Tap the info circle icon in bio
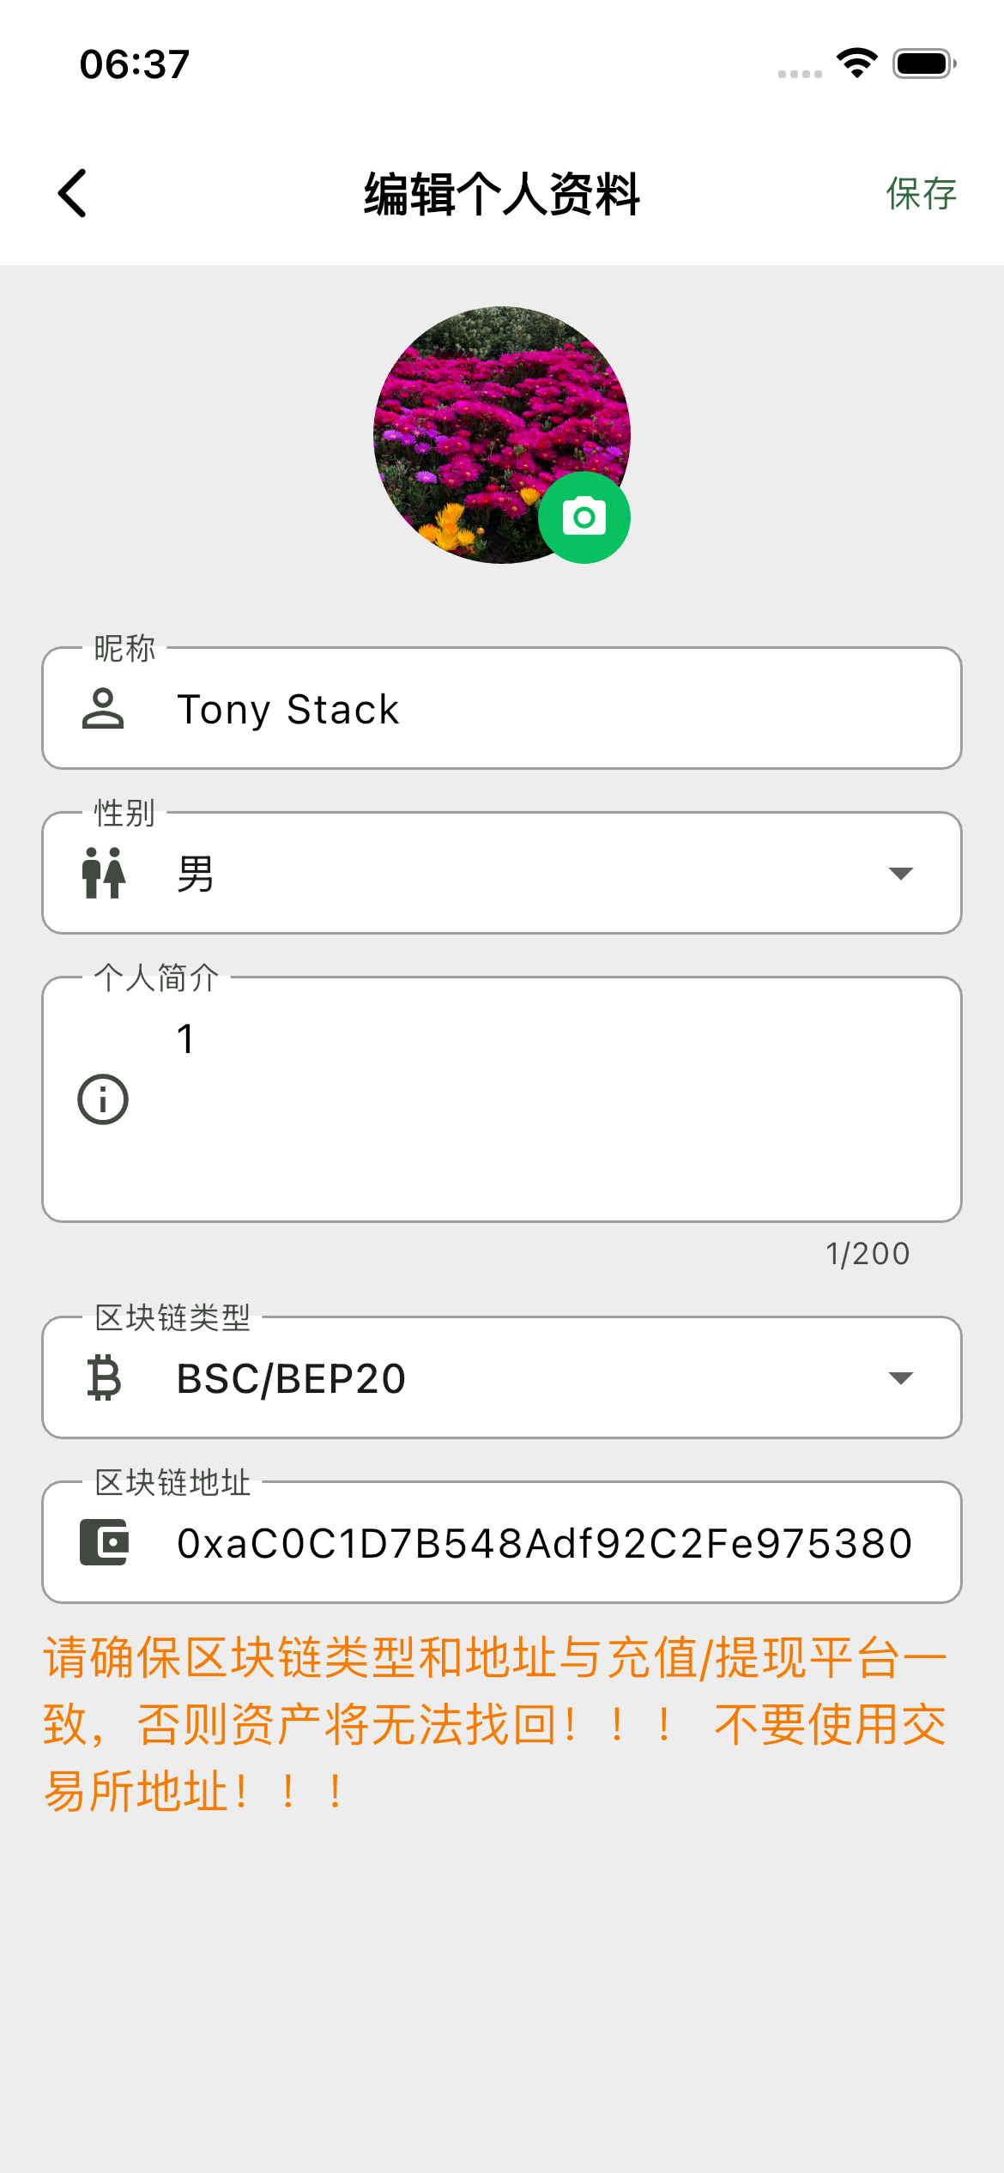This screenshot has height=2173, width=1004. tap(103, 1099)
